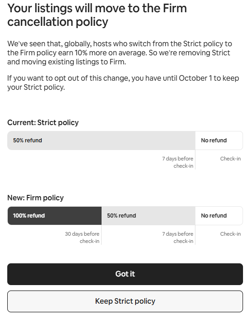Screen dimensions: 248x315
Task: Click the New: Firm policy heading
Action: pos(35,198)
